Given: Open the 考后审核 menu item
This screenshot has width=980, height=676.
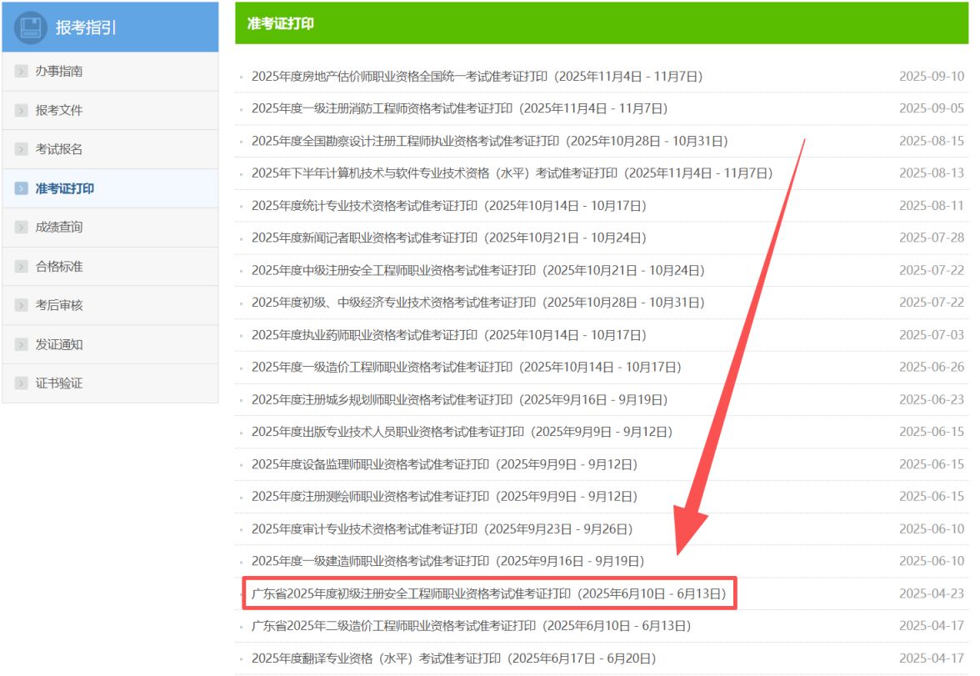Looking at the screenshot, I should pos(111,305).
